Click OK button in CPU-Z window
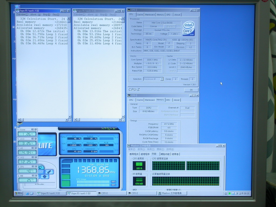 tap(191, 90)
